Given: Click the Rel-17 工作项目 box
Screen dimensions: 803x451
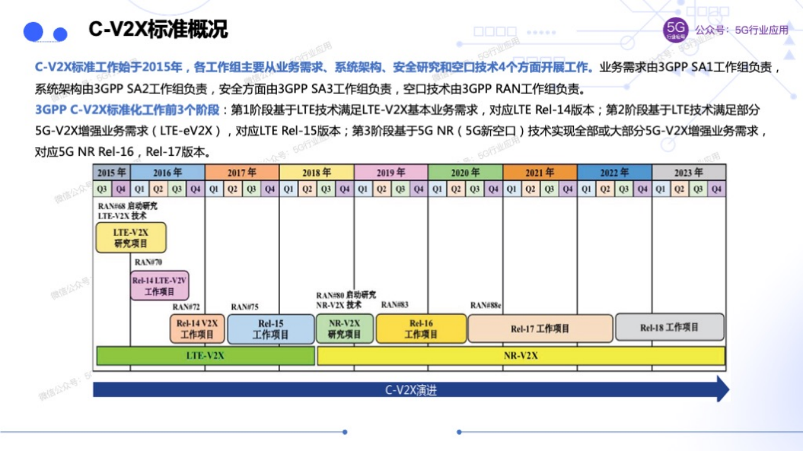Looking at the screenshot, I should point(541,328).
